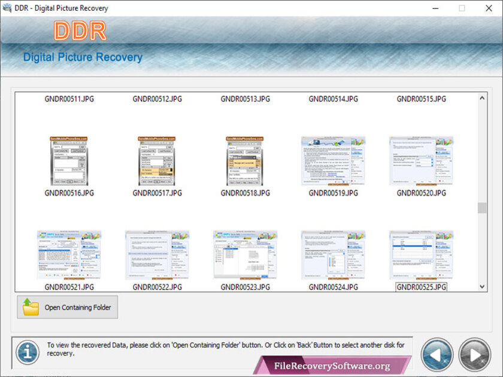
Task: Select thumbnail of GNDR00517.JPG
Action: (x=157, y=161)
